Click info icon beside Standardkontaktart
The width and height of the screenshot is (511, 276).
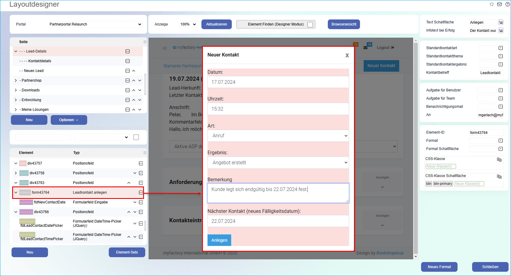tap(501, 48)
